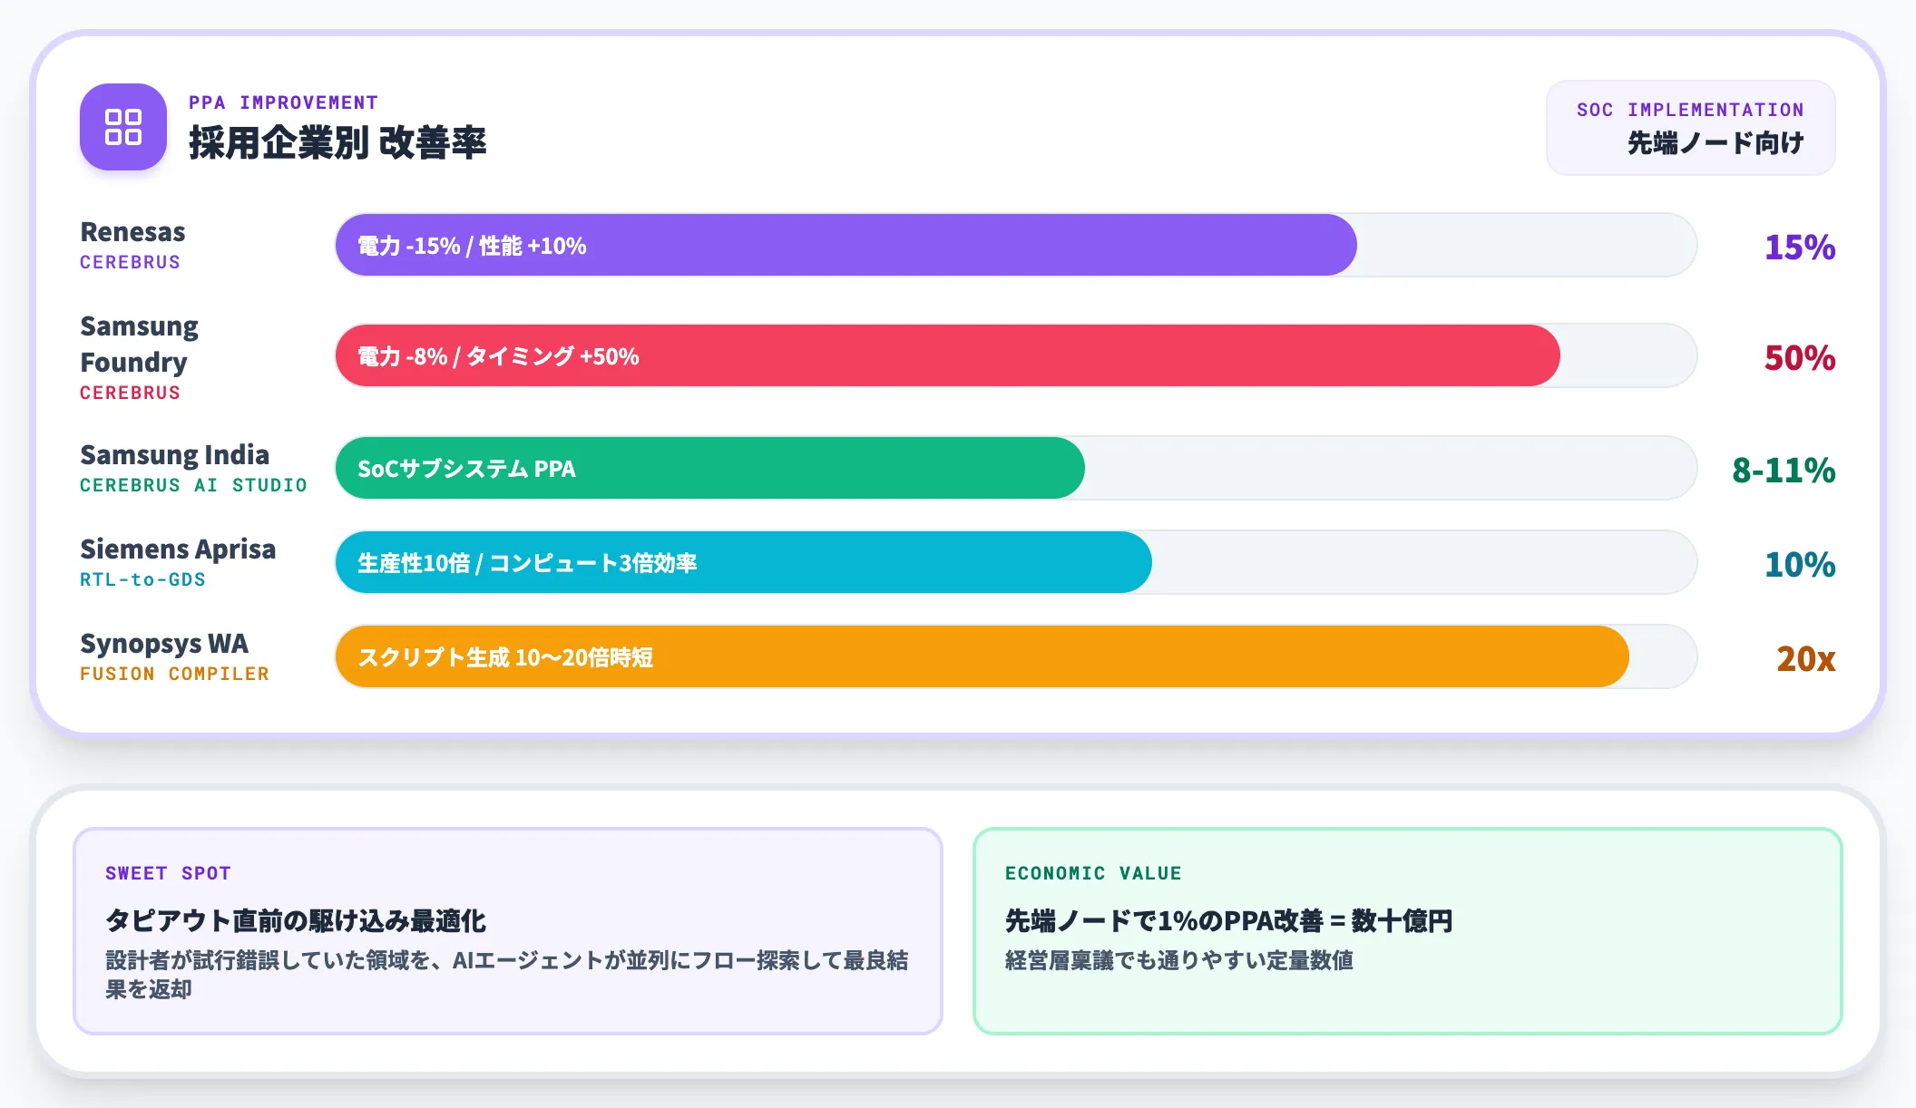
Task: Click the タピアウト直前の駆け込み最適化 heading
Action: (x=296, y=920)
